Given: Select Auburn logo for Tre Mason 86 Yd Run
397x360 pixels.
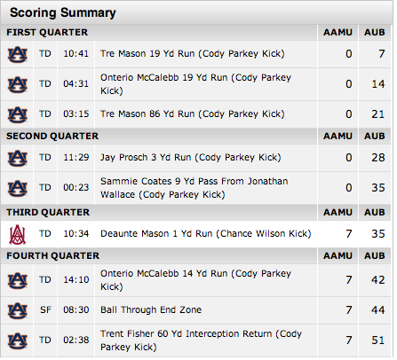Looking at the screenshot, I should 18,114.
